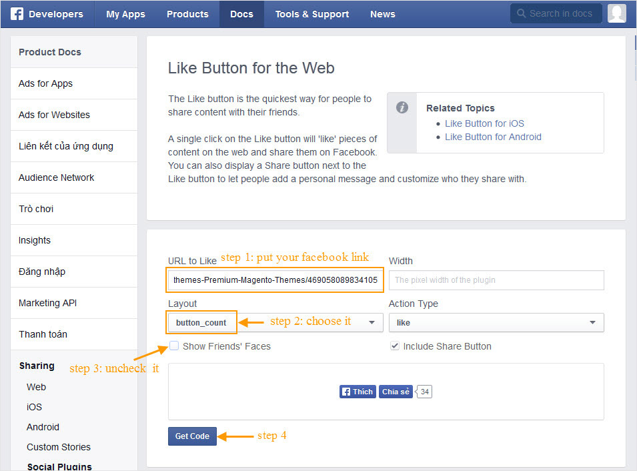Image resolution: width=637 pixels, height=471 pixels.
Task: Select Social Plugins under Sharing
Action: tap(59, 466)
